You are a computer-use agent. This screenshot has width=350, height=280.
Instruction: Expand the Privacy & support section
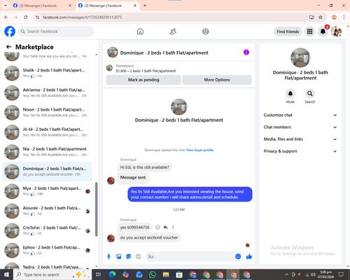coord(300,151)
